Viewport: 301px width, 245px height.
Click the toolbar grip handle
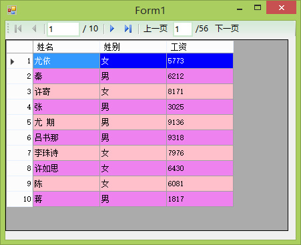point(8,29)
